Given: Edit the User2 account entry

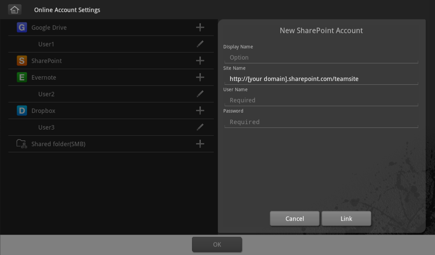Looking at the screenshot, I should click(x=200, y=94).
